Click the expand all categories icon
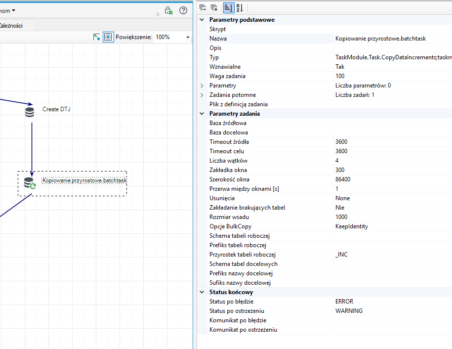Image resolution: width=452 pixels, height=349 pixels. (214, 8)
